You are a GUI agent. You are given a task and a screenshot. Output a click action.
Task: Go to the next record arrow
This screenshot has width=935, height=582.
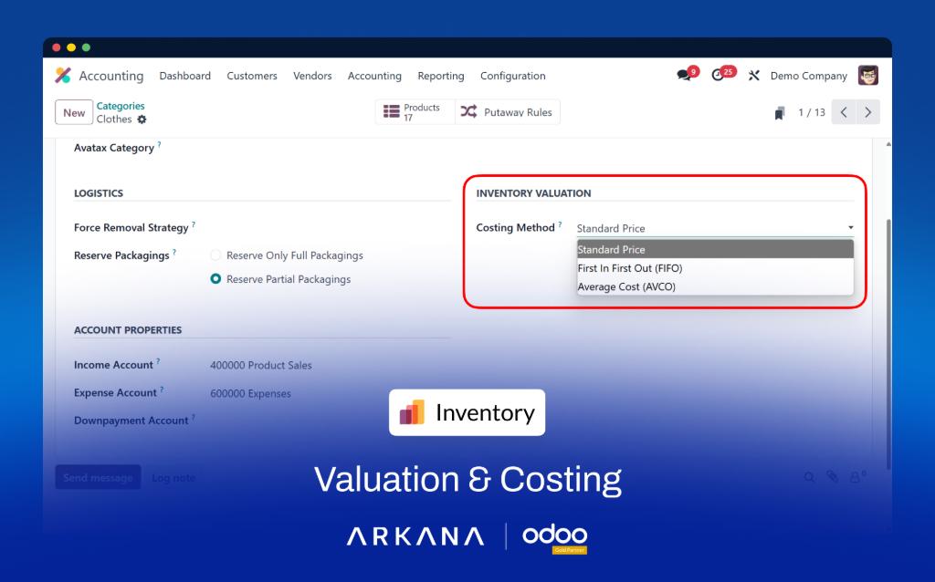click(x=868, y=112)
